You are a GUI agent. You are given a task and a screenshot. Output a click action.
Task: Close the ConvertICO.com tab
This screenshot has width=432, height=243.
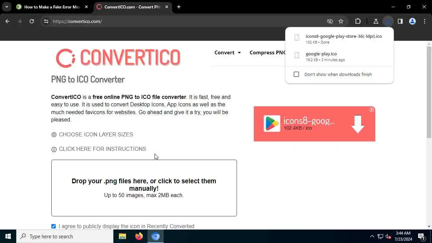167,7
